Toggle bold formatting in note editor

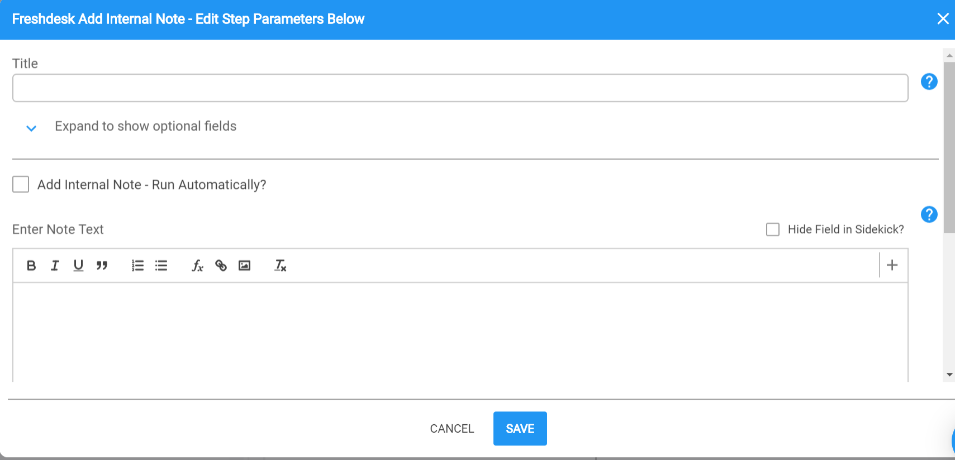pos(31,266)
